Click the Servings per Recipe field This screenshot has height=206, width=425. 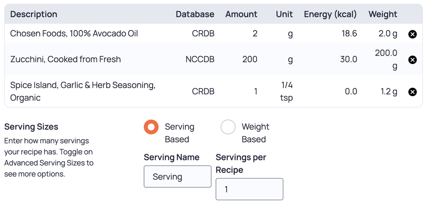click(x=249, y=189)
